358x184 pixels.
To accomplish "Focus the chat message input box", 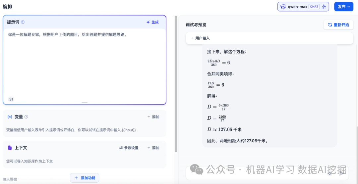I will [x=255, y=173].
